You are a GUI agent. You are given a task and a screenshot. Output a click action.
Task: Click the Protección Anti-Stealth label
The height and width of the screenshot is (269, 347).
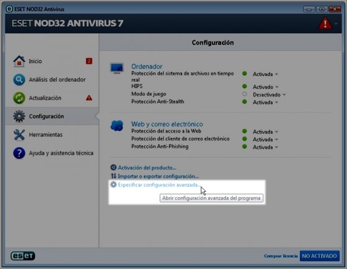click(x=158, y=101)
